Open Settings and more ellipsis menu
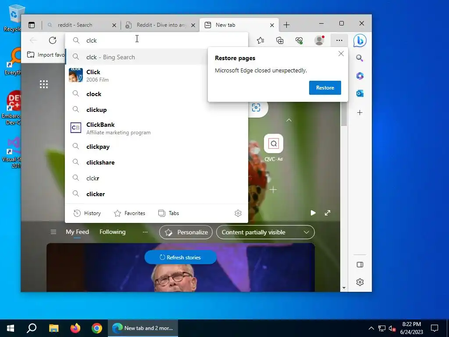The height and width of the screenshot is (337, 449). tap(339, 40)
